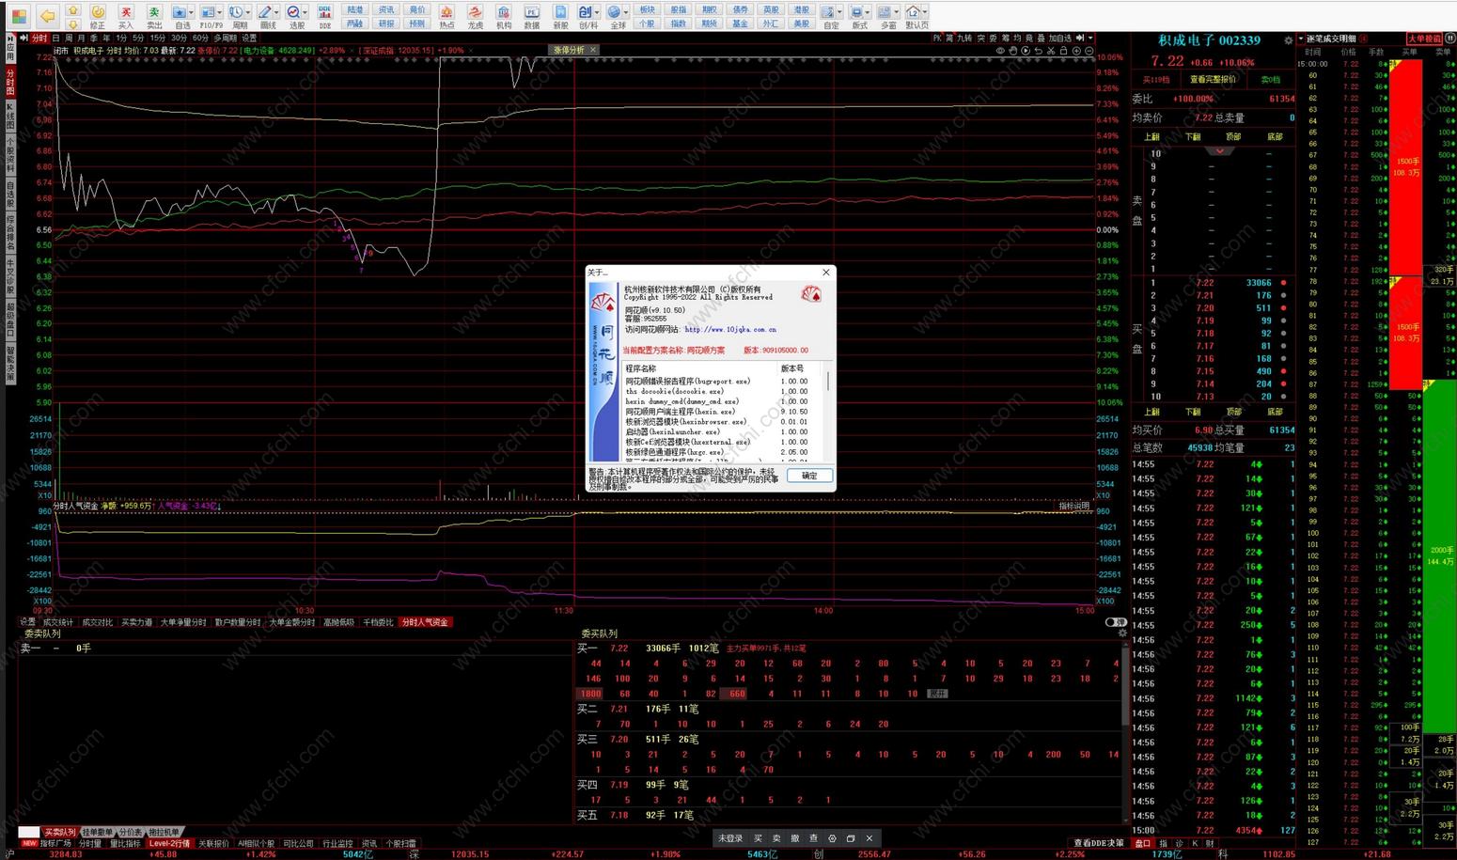Click the About dialog program list scrollbar

[x=828, y=382]
